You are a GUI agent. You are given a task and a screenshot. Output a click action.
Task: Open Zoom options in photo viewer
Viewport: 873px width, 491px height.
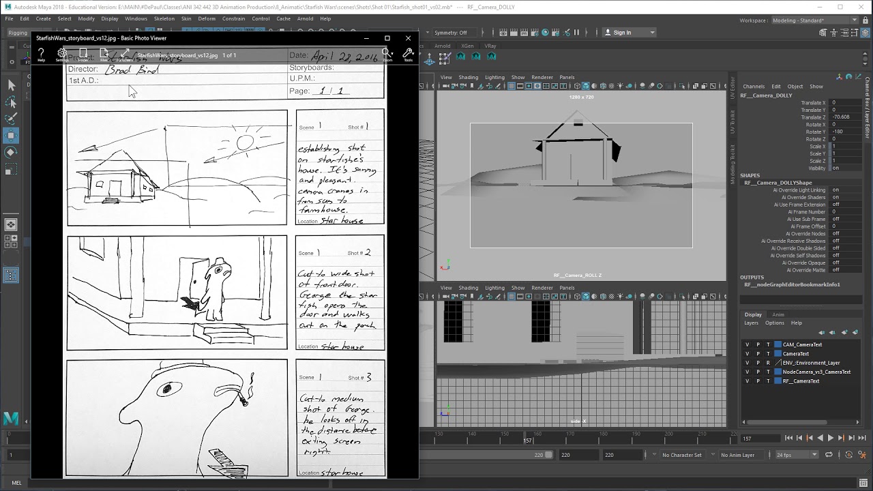387,55
